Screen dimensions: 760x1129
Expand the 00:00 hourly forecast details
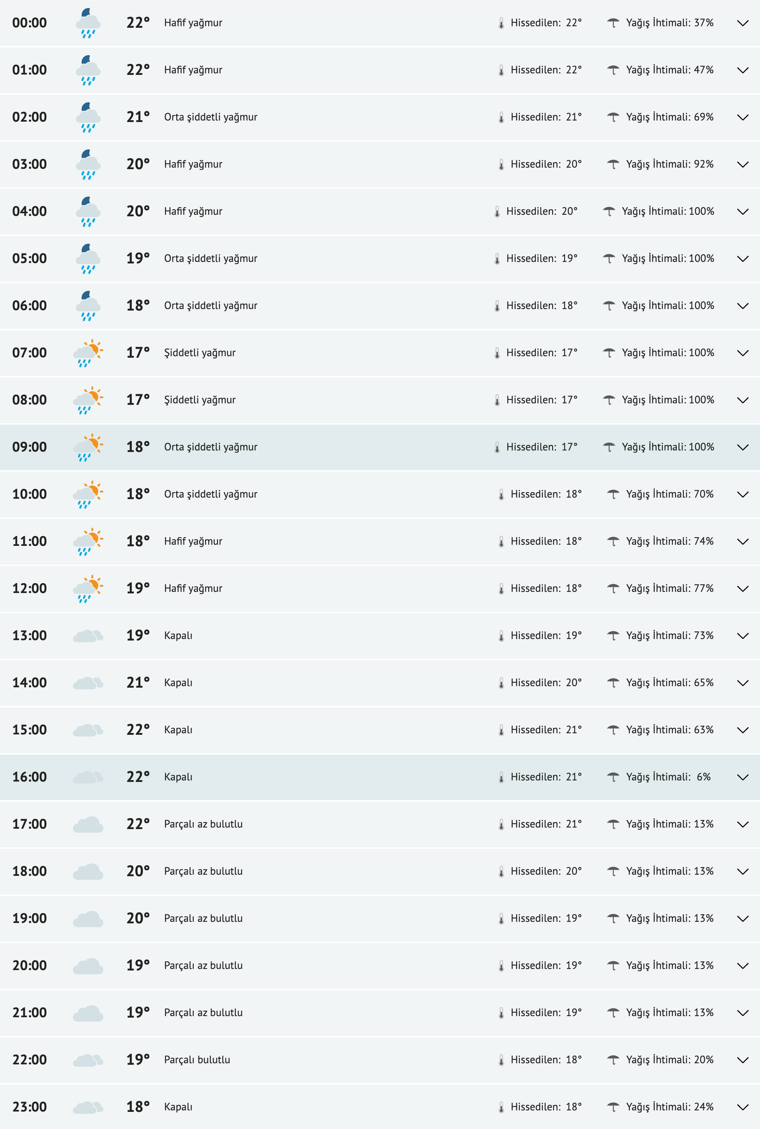coord(743,22)
